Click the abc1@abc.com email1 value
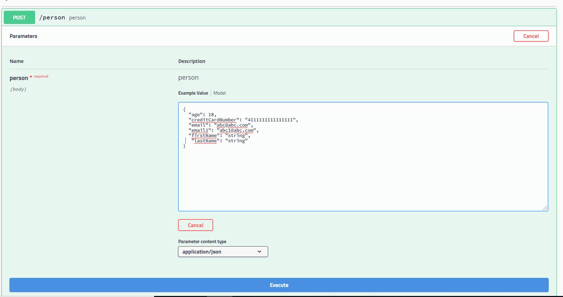Image resolution: width=563 pixels, height=297 pixels. pos(236,130)
